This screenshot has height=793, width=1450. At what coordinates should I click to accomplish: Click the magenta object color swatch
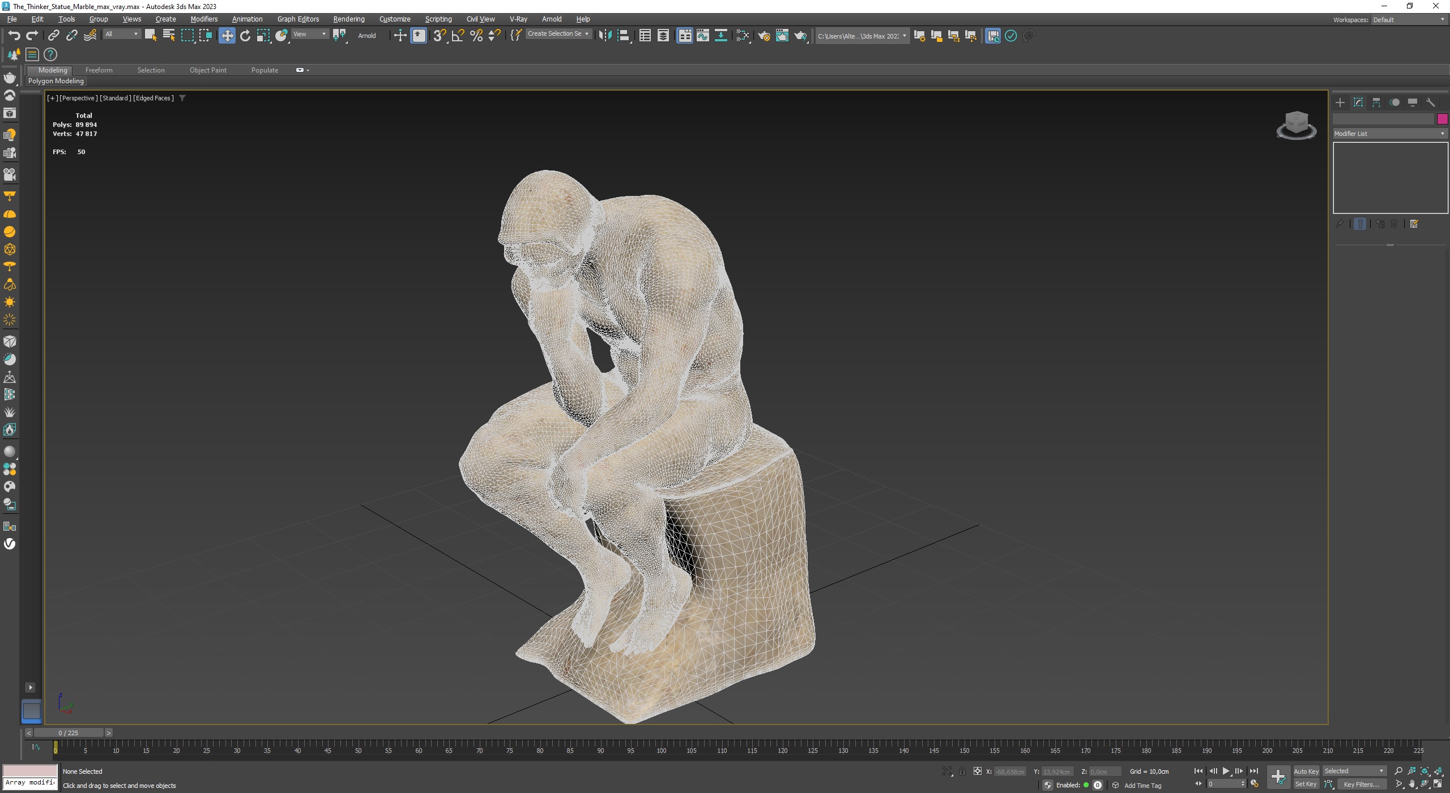pos(1442,119)
